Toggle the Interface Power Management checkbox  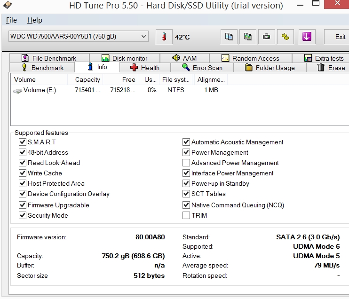[x=186, y=173]
